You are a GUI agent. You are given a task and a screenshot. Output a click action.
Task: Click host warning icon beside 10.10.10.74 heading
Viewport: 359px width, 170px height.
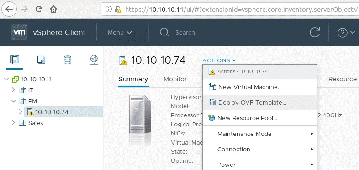(x=123, y=60)
